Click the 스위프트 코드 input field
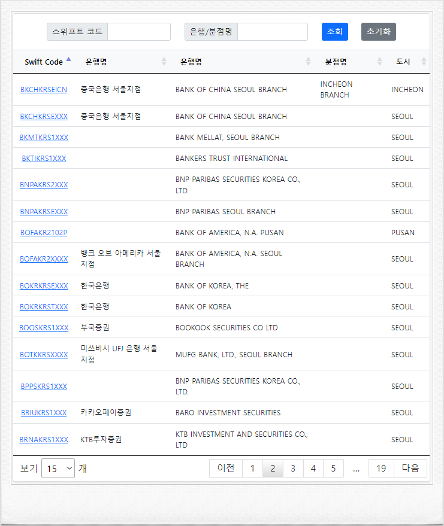The height and width of the screenshot is (526, 444). click(x=138, y=32)
